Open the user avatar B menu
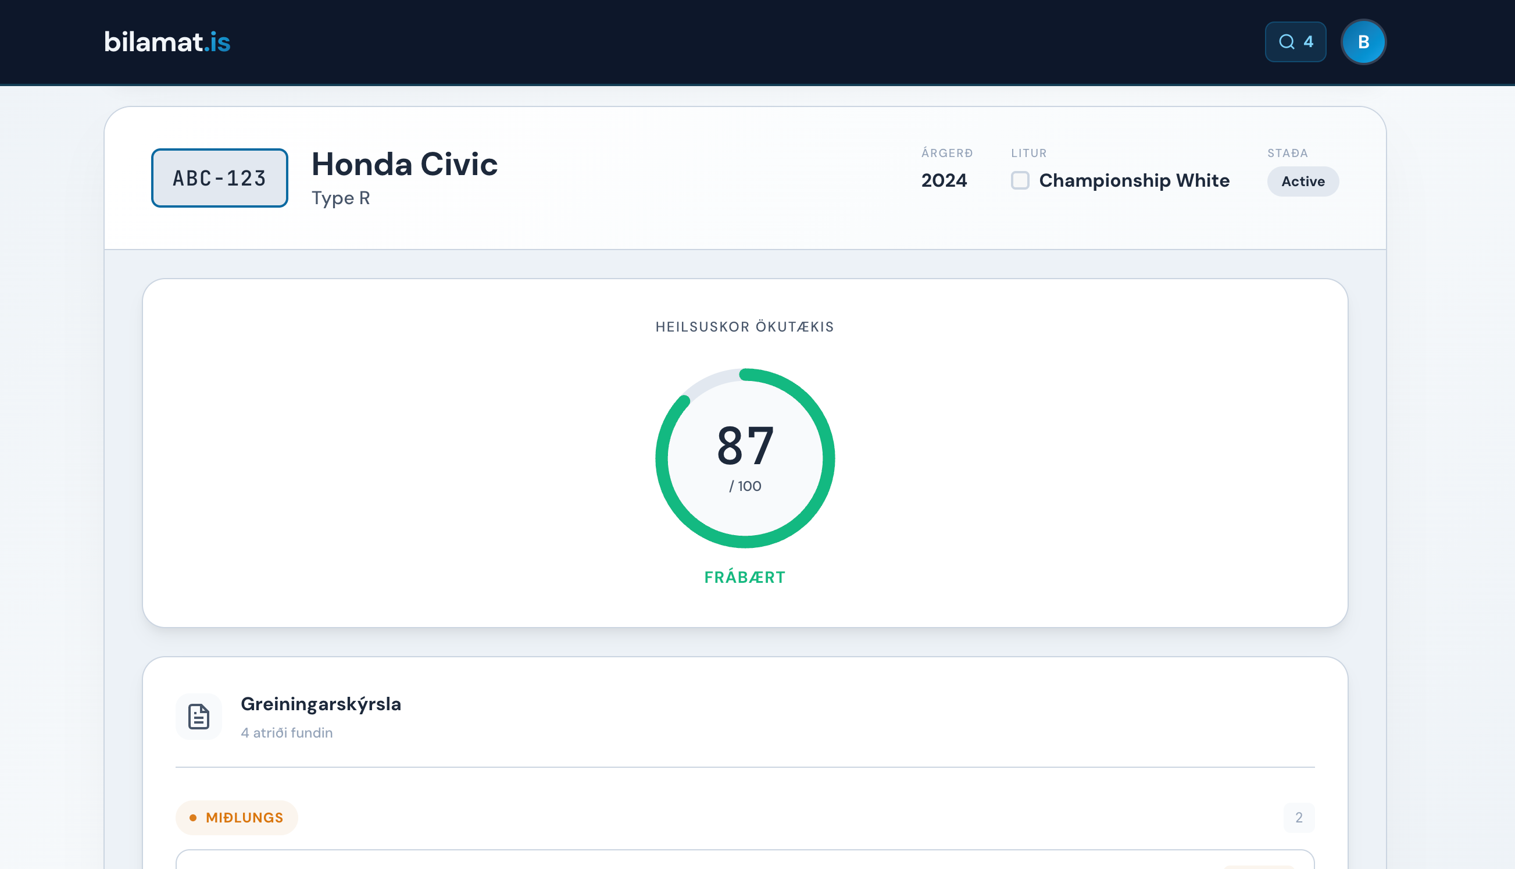 (x=1363, y=42)
